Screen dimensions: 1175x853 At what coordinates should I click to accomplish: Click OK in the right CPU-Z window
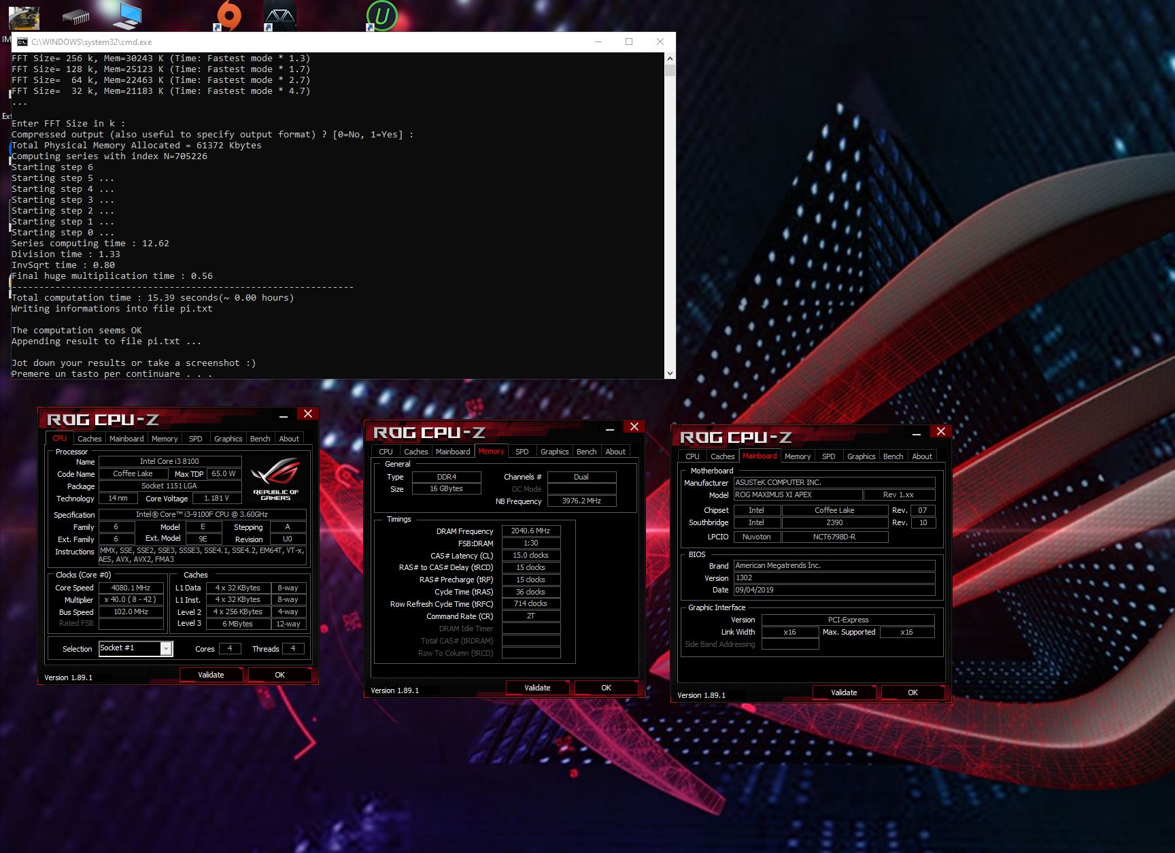pyautogui.click(x=913, y=692)
